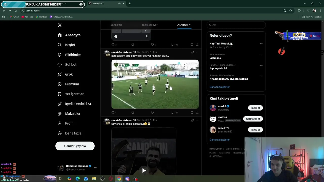Viewport: 324px width, 182px height.
Task: Open options for Japonya'da 7.4 trend
Action: (261, 65)
